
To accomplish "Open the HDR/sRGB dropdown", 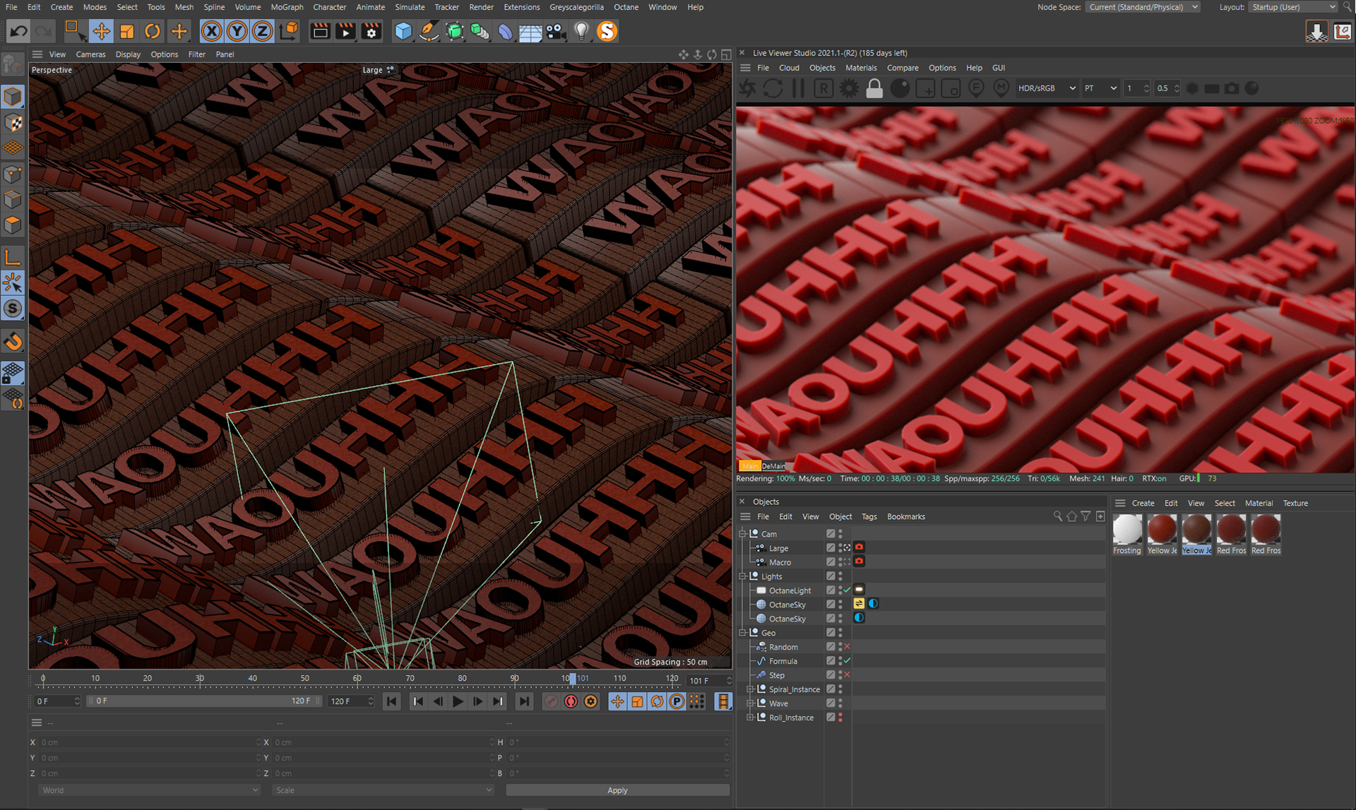I will pos(1047,88).
